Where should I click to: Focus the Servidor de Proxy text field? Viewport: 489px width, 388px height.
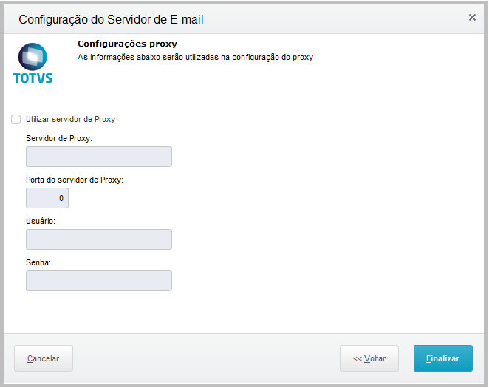(99, 157)
